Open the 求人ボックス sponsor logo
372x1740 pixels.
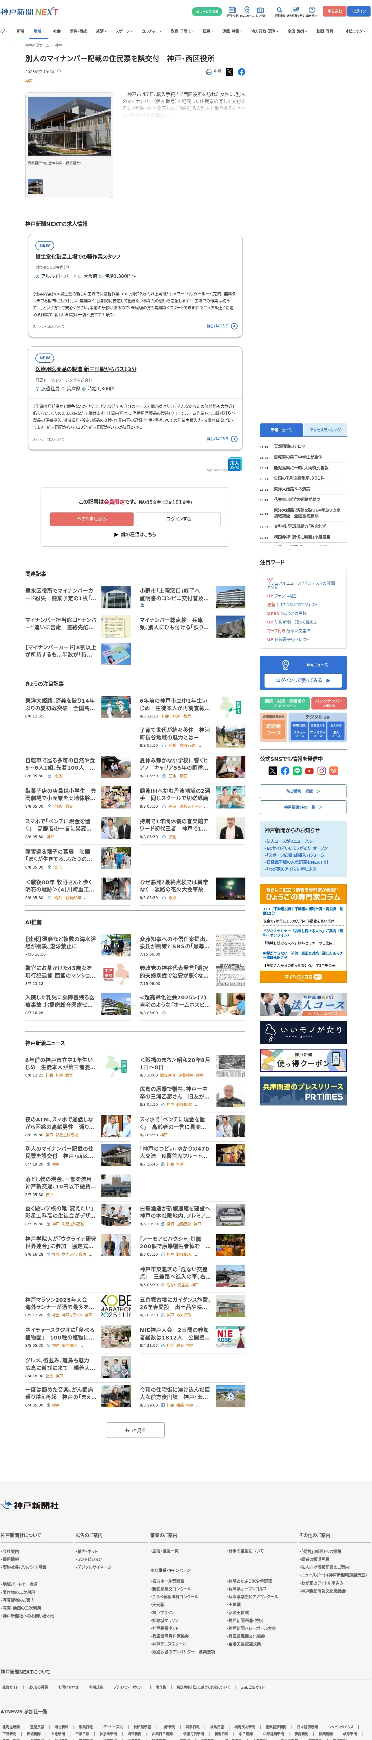pyautogui.click(x=235, y=465)
